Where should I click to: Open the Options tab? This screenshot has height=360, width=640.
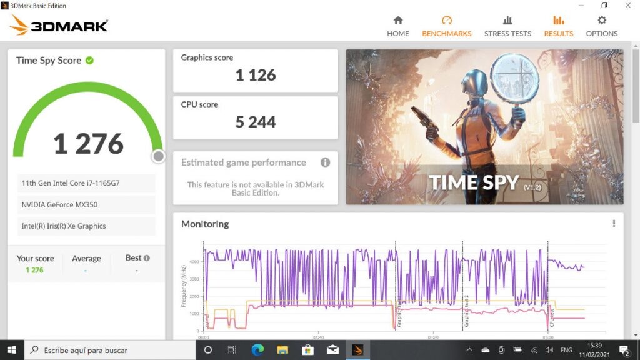point(602,26)
